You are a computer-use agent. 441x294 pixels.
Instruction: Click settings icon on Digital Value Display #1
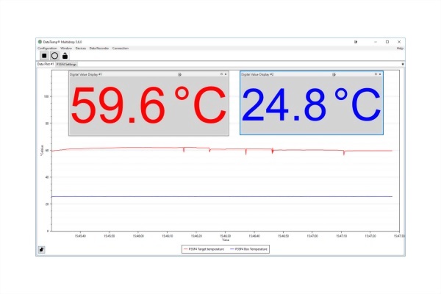click(x=179, y=74)
